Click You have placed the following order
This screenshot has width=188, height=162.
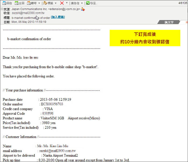pyautogui.click(x=29, y=76)
